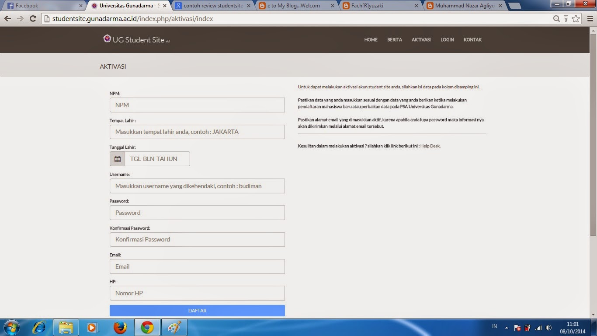Image resolution: width=597 pixels, height=336 pixels.
Task: Focus the Password input field
Action: pyautogui.click(x=197, y=213)
